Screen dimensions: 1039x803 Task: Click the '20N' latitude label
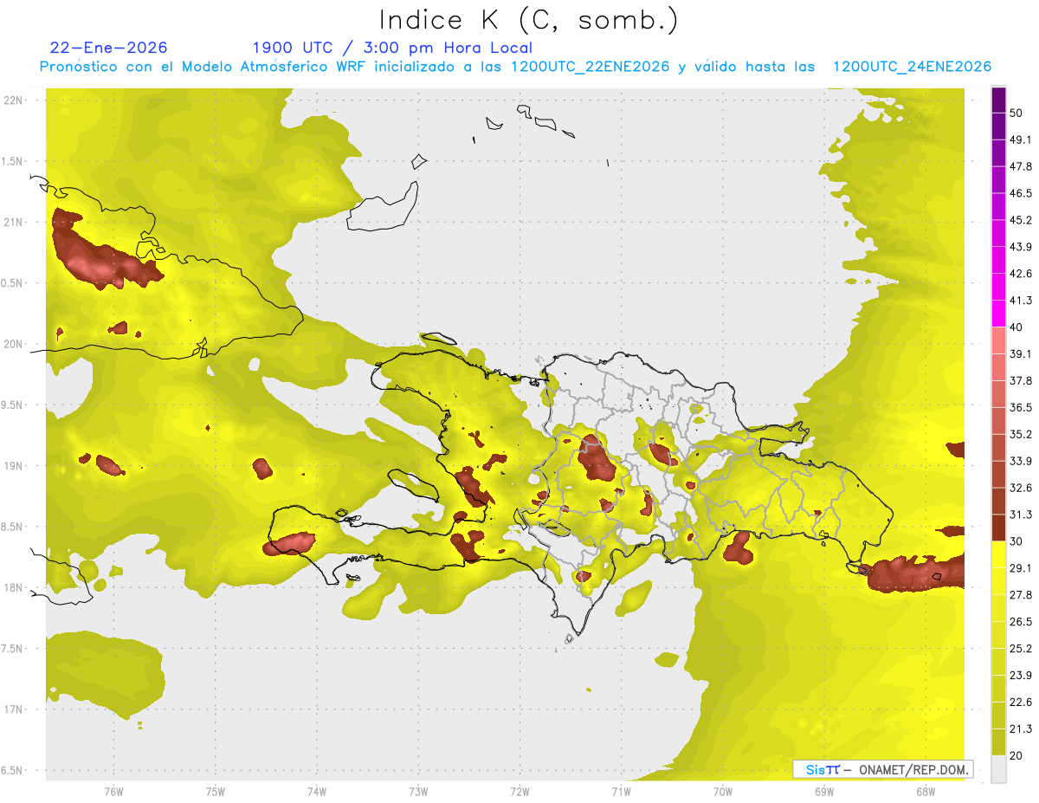tap(13, 344)
